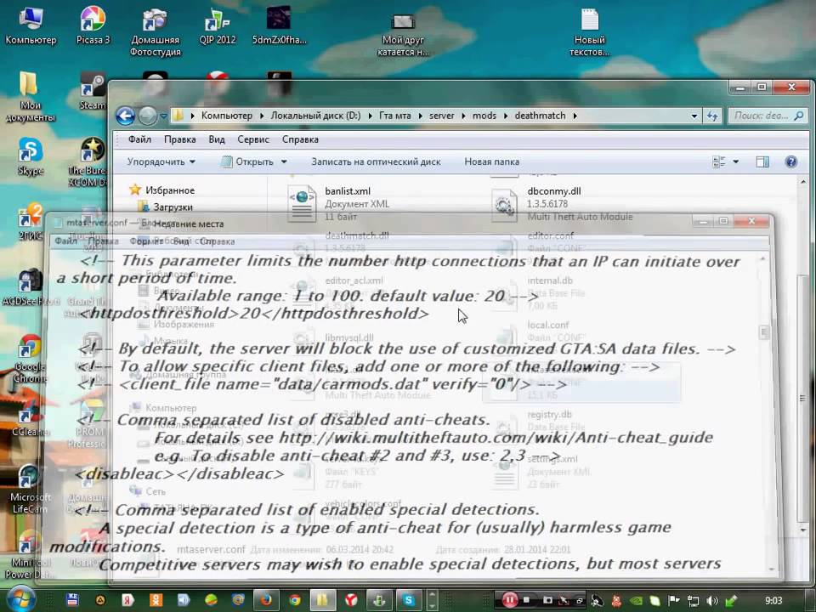Go forward in the Explorer window

click(x=148, y=116)
